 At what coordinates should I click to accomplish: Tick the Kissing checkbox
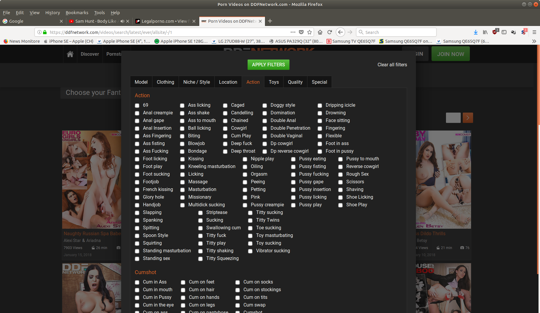pos(182,159)
